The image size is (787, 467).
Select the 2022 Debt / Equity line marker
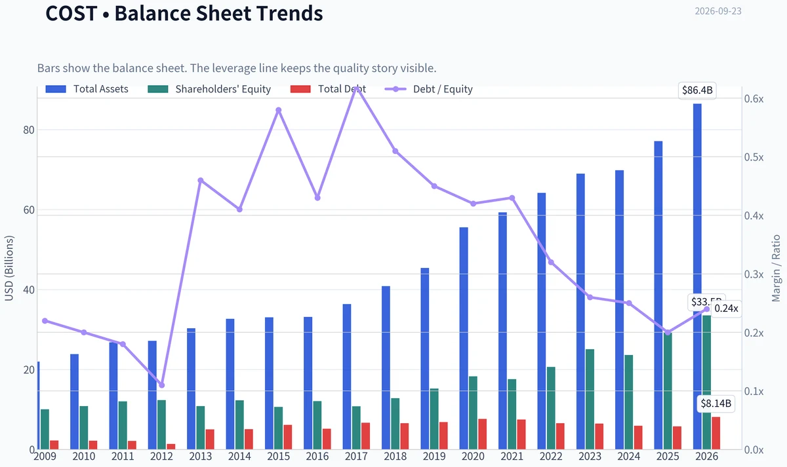point(551,262)
